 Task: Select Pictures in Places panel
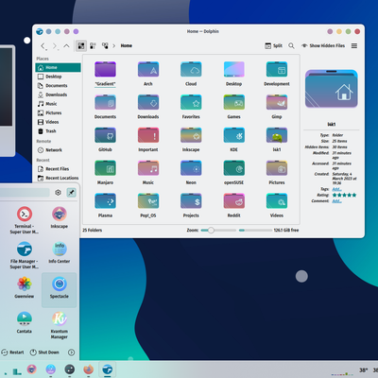(58, 112)
